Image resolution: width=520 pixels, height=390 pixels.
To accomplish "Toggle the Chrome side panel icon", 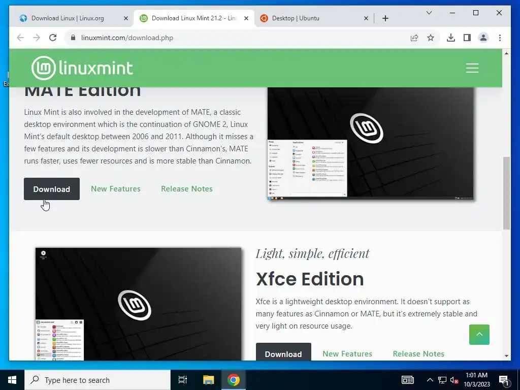I will [467, 38].
